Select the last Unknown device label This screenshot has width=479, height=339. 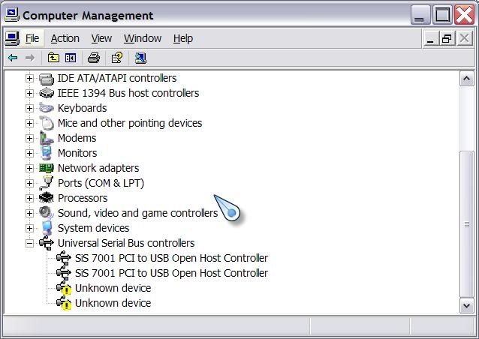coord(113,303)
